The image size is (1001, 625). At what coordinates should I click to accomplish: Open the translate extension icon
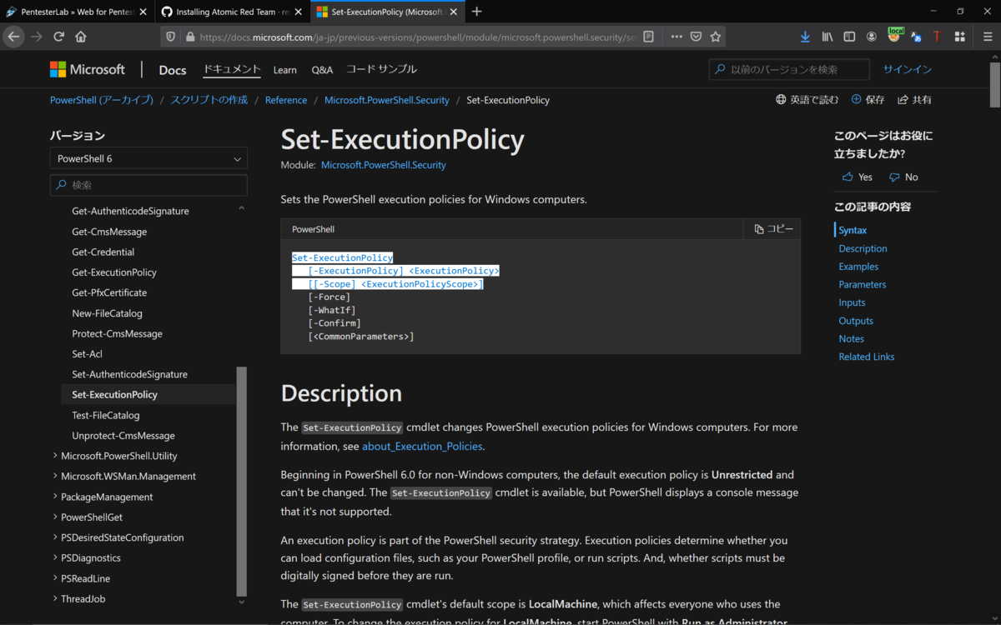916,37
